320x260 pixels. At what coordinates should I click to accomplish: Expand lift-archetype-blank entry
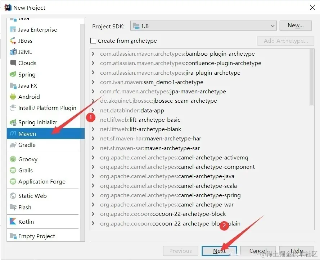click(93, 129)
